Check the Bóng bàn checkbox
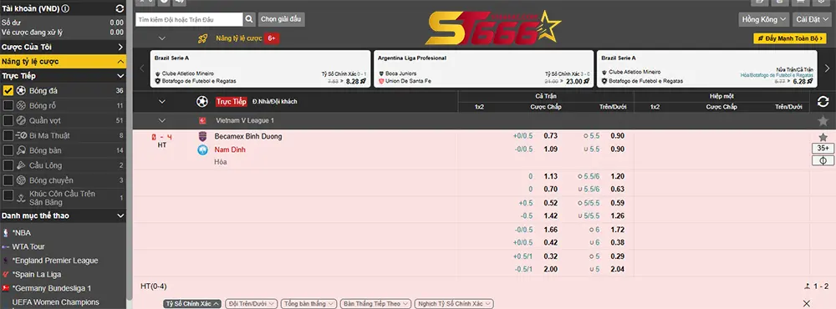This screenshot has height=309, width=836. (x=8, y=150)
